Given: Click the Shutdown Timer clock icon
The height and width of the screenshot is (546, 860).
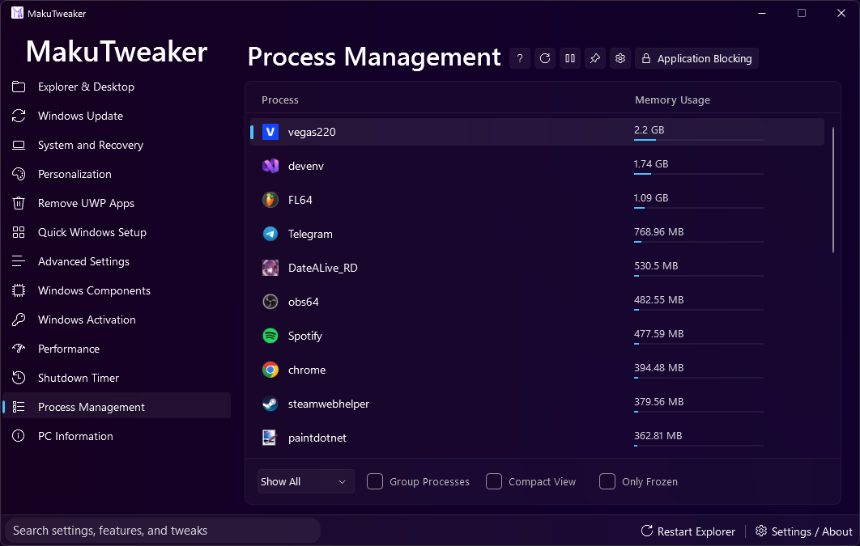Looking at the screenshot, I should point(19,377).
